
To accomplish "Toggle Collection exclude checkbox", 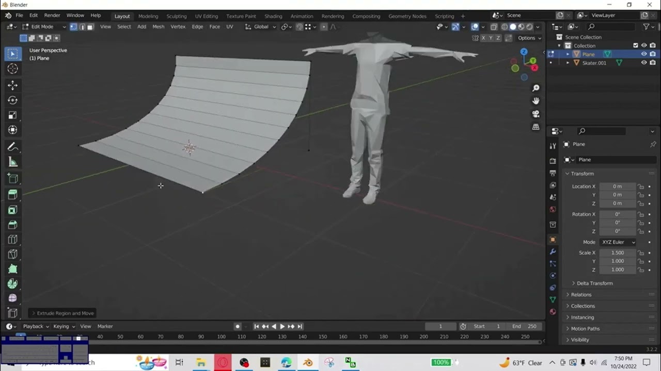I will [x=636, y=45].
